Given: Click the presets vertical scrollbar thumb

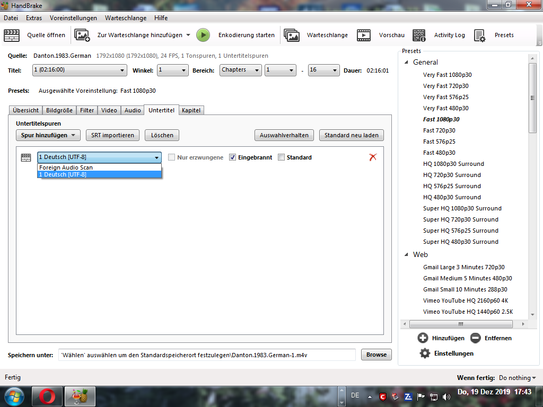Looking at the screenshot, I should (x=532, y=98).
